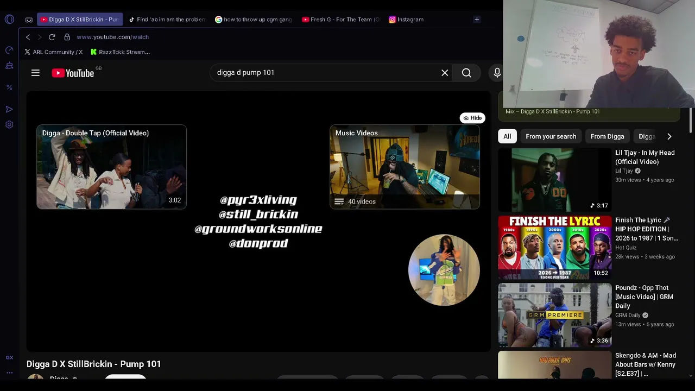Image resolution: width=695 pixels, height=391 pixels.
Task: Go back to the previous page
Action: click(28, 37)
